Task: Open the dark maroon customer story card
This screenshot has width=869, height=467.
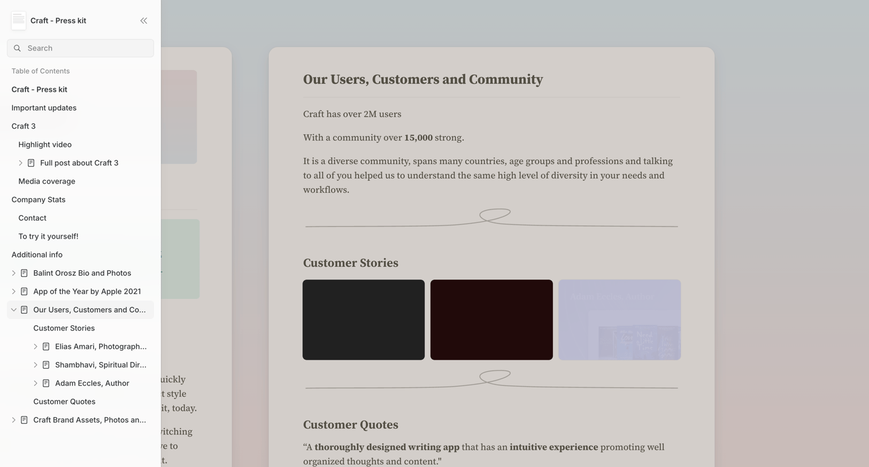Action: pos(491,320)
